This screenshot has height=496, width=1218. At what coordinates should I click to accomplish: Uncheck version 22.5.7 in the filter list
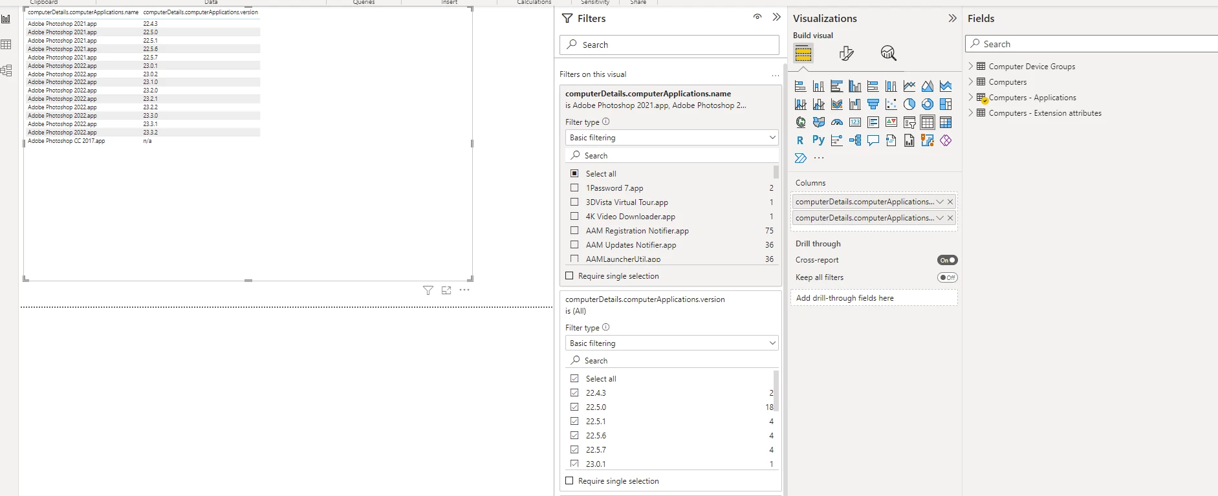pos(574,449)
